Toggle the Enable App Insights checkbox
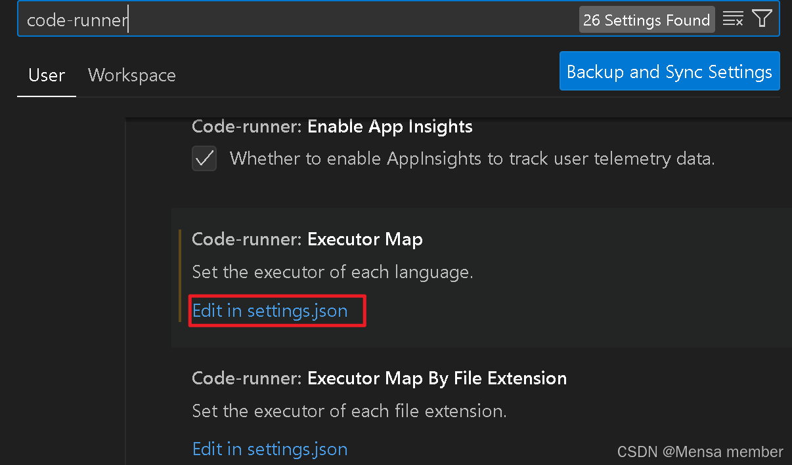792x465 pixels. pyautogui.click(x=204, y=158)
